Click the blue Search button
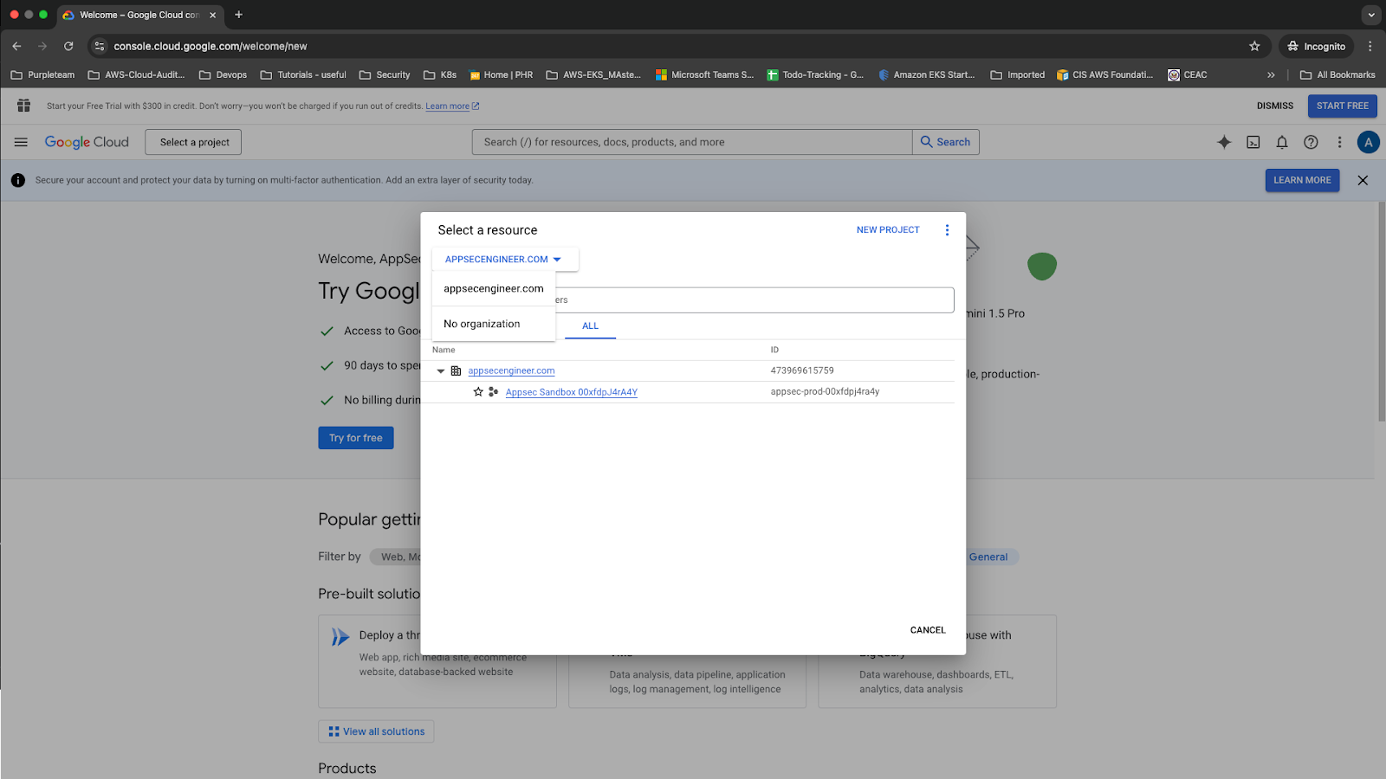This screenshot has width=1386, height=779. pos(945,142)
